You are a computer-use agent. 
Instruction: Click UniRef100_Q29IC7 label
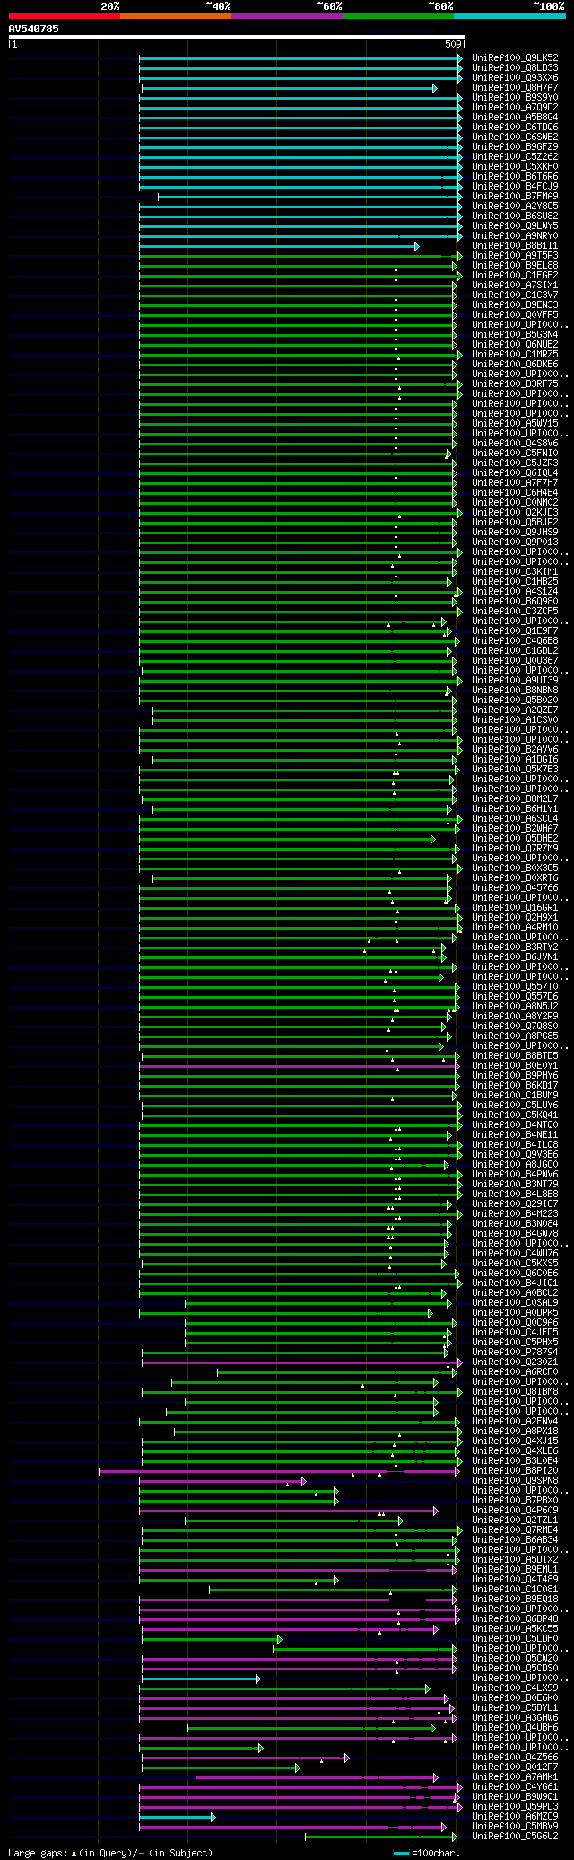coord(515,1203)
